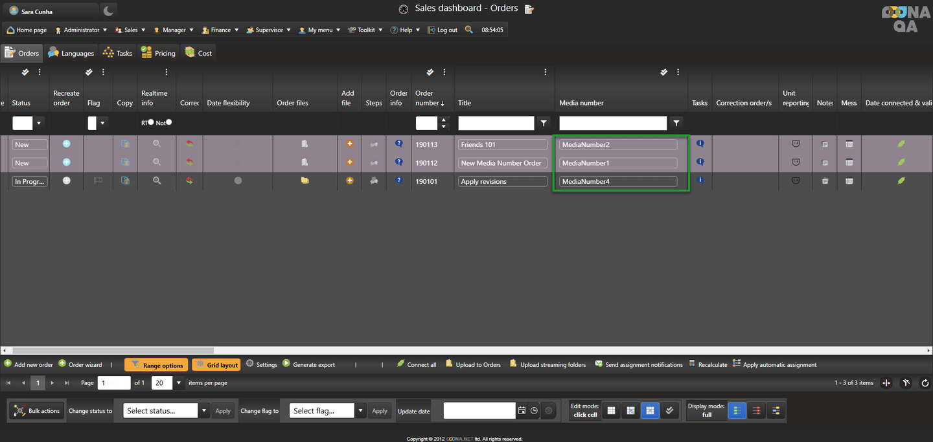
Task: Open Order info for order 190101
Action: point(399,181)
